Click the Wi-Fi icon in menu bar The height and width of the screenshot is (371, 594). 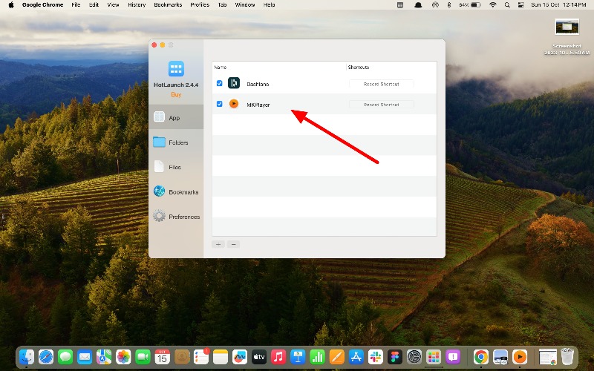click(493, 5)
